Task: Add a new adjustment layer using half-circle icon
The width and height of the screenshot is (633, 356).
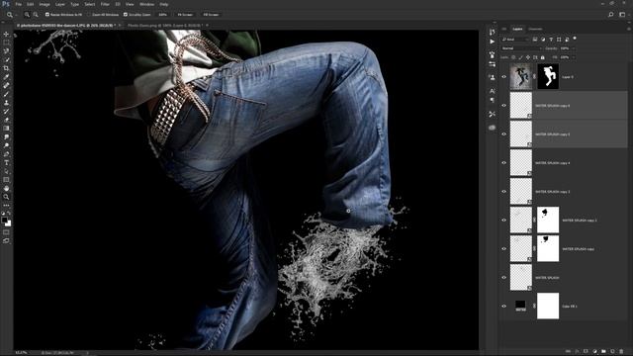Action: click(x=594, y=352)
